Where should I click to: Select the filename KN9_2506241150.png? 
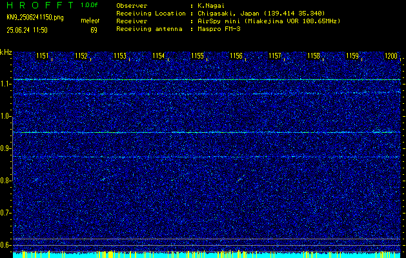[x=35, y=18]
